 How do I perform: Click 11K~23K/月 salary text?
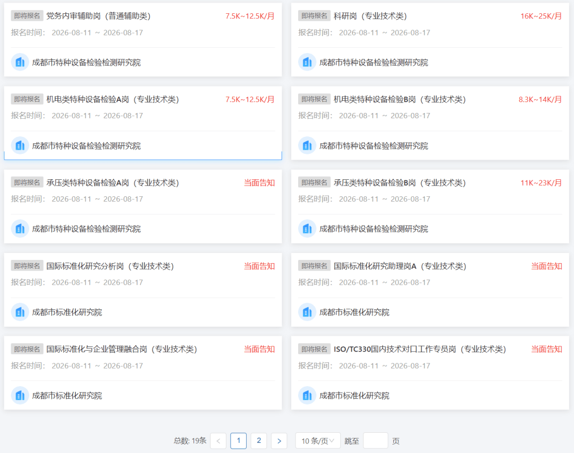click(x=541, y=182)
